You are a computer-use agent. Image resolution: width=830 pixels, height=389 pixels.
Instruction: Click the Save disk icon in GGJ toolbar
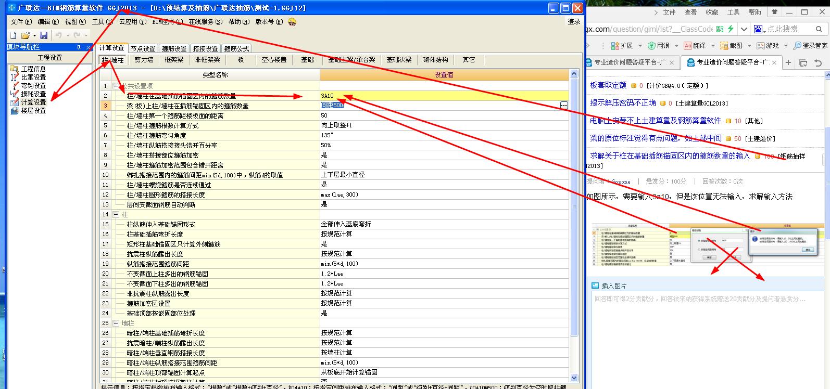44,35
